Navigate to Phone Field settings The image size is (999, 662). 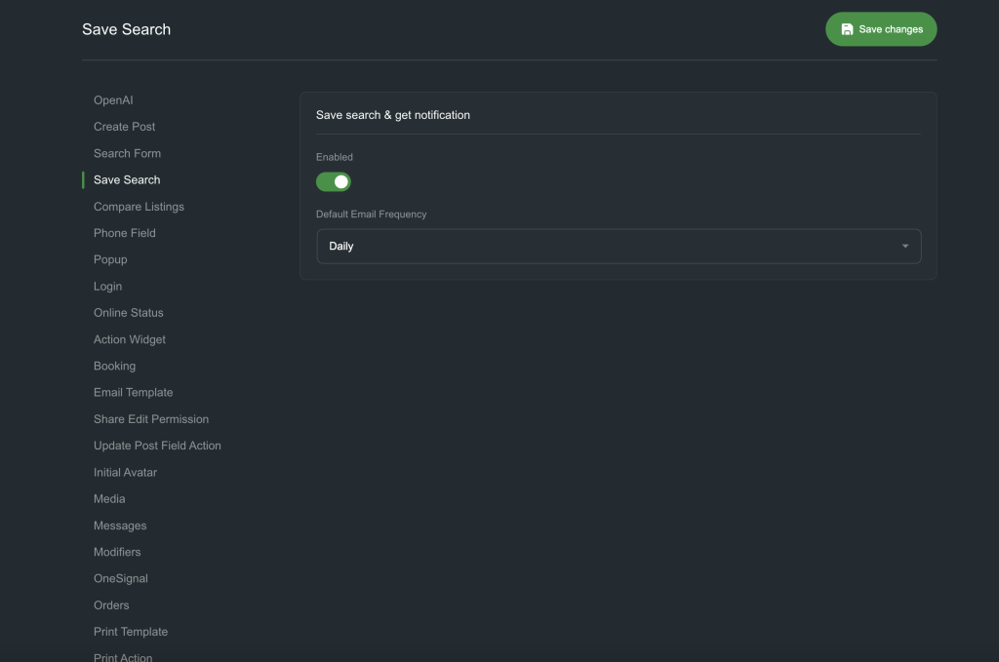[x=124, y=233]
